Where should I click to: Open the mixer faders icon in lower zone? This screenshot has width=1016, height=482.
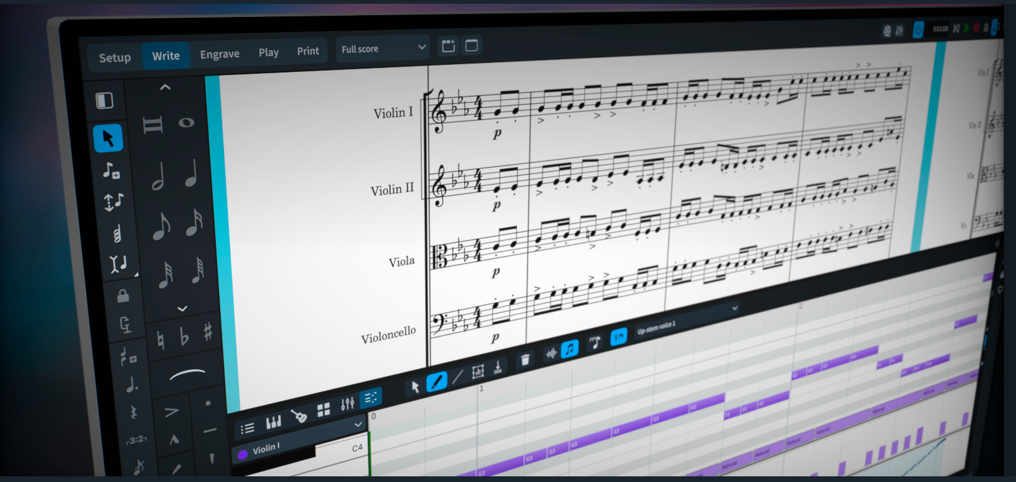[348, 404]
